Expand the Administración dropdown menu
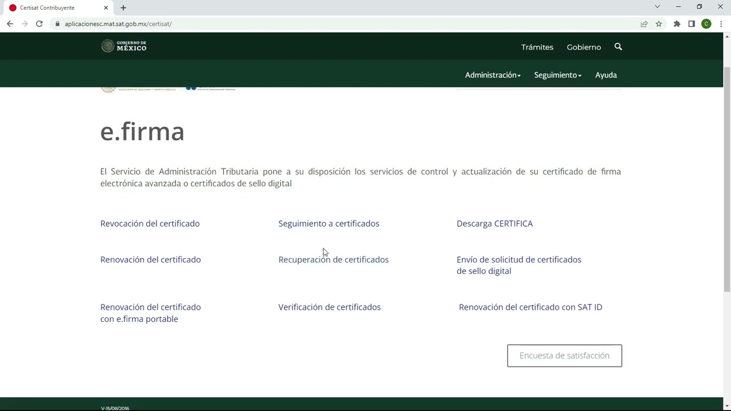 (492, 75)
